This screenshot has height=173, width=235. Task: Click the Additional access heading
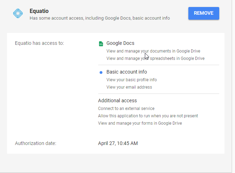click(117, 101)
